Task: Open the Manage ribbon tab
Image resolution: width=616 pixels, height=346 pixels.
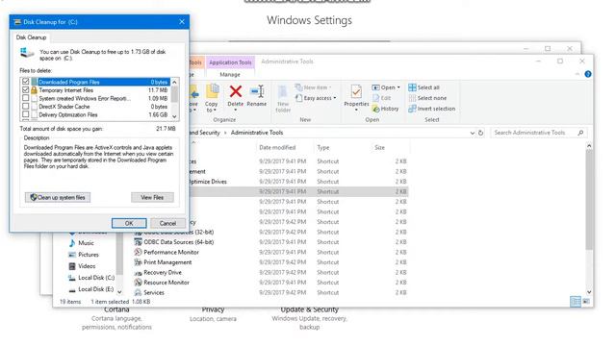Action: coord(230,75)
